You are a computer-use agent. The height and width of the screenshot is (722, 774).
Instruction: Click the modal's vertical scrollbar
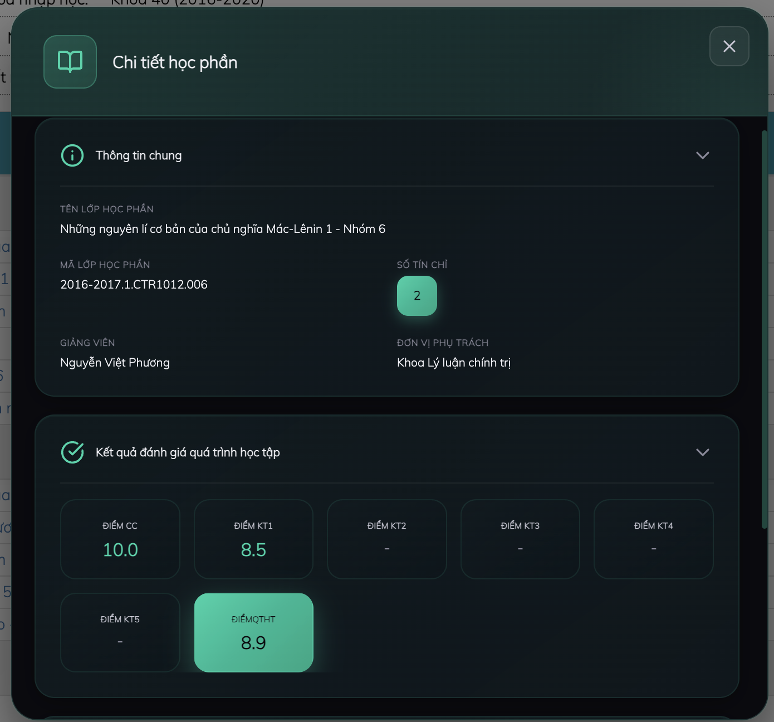(x=765, y=329)
